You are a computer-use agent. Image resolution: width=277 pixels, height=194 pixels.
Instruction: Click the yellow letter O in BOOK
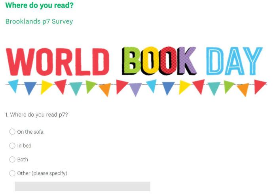click(150, 61)
